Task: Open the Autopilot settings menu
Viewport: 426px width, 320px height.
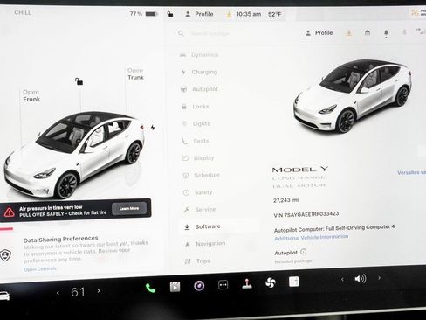Action: coord(200,89)
